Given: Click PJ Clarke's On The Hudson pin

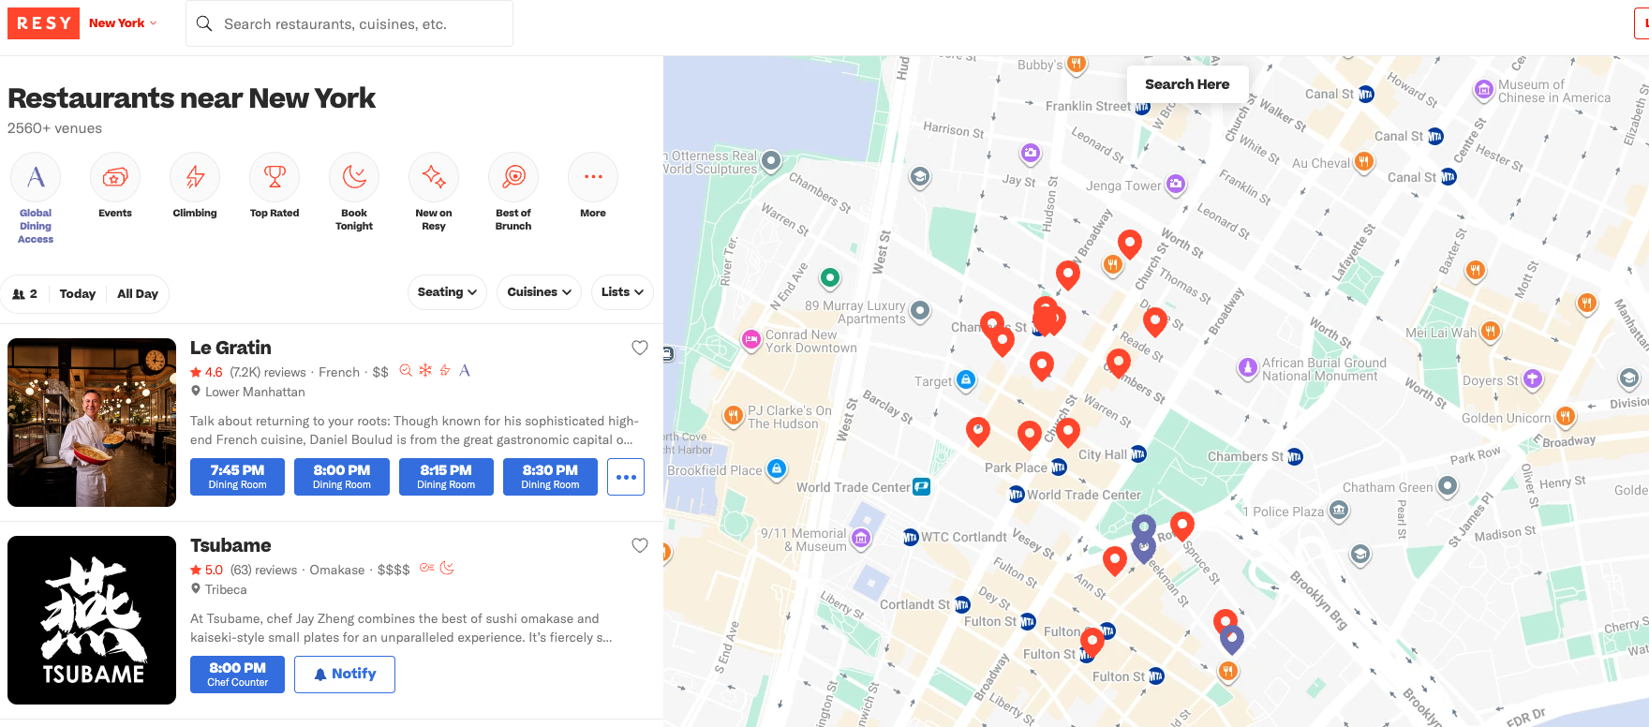Looking at the screenshot, I should pyautogui.click(x=734, y=415).
